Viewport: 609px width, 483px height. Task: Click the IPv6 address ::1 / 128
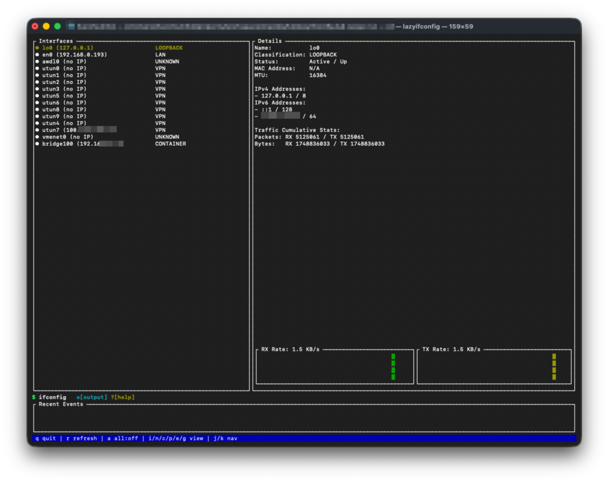point(276,110)
